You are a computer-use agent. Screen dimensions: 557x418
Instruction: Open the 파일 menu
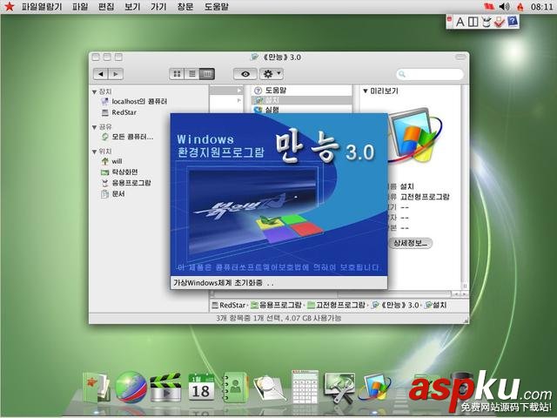(x=80, y=7)
